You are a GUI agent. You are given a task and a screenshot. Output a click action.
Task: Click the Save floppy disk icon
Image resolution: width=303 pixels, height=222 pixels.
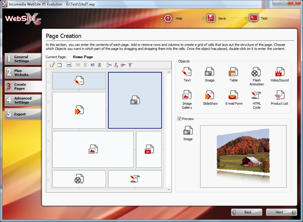coord(211,18)
